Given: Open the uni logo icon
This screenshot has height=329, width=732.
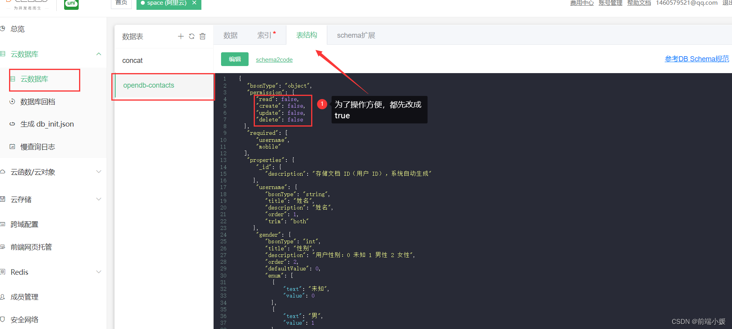Looking at the screenshot, I should [x=71, y=4].
